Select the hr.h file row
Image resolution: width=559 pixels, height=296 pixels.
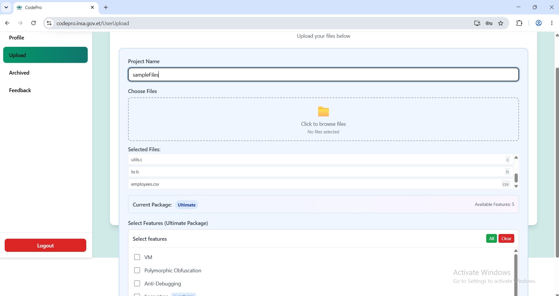tap(320, 172)
